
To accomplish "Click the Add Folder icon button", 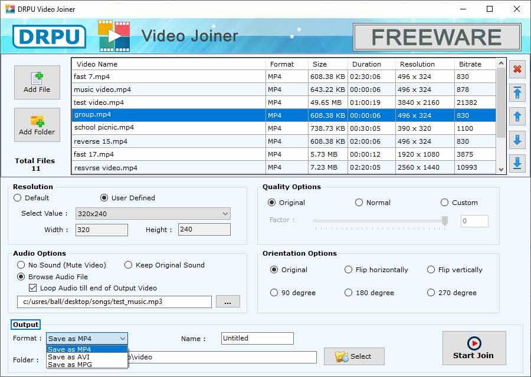I will pyautogui.click(x=37, y=125).
